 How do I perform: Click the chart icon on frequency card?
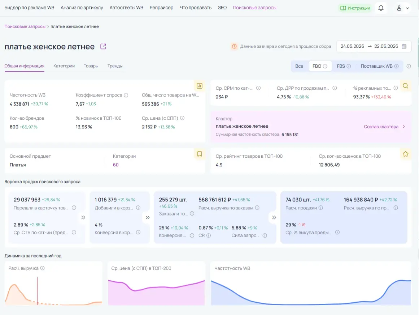tap(200, 86)
